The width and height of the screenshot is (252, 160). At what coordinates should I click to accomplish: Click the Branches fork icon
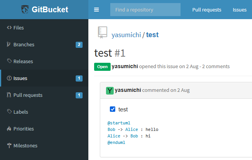point(9,44)
